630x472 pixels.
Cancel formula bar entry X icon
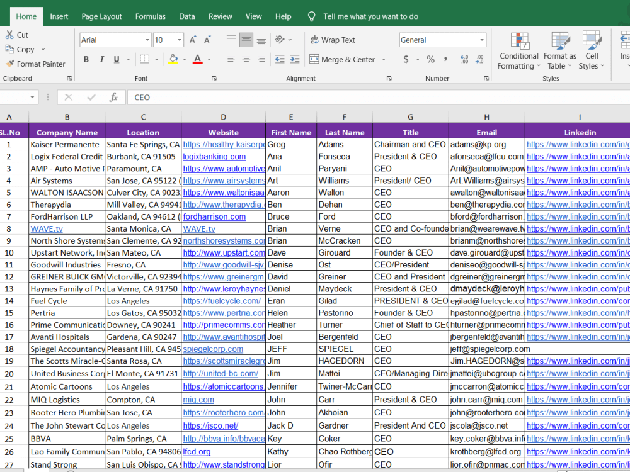(69, 97)
